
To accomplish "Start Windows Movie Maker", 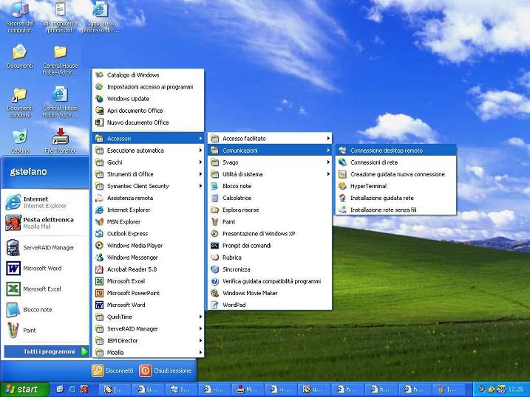I will pyautogui.click(x=249, y=293).
